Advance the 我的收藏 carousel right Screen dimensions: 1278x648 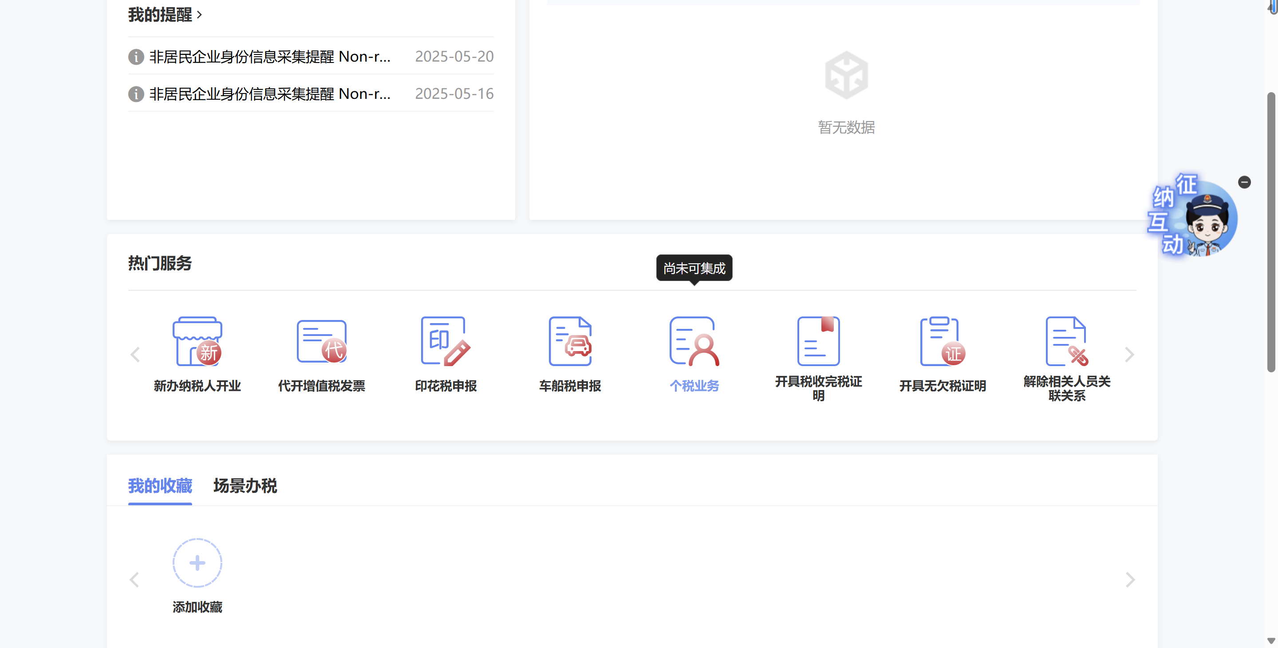(1130, 580)
